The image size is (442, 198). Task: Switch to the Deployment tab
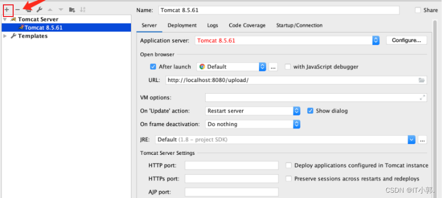(182, 25)
